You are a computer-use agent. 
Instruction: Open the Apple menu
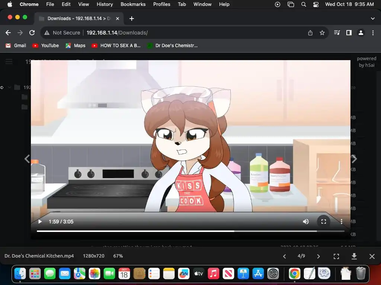(x=10, y=4)
